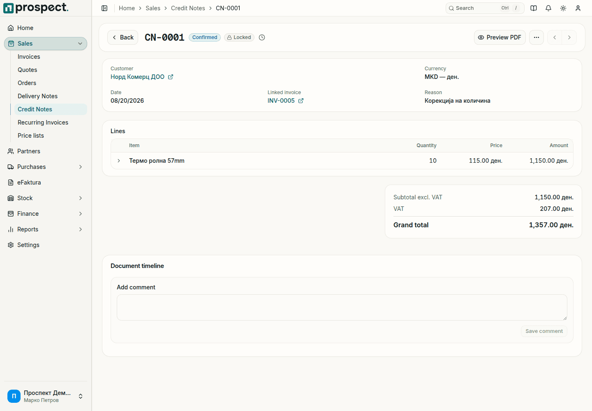Image resolution: width=592 pixels, height=411 pixels.
Task: Open the company switcher chevrons
Action: click(x=81, y=396)
